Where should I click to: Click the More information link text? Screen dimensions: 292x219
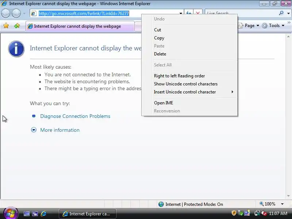pos(60,130)
